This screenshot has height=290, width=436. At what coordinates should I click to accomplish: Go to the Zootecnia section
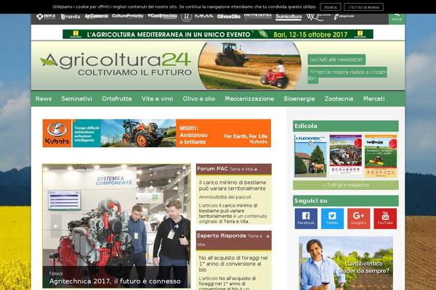point(339,99)
